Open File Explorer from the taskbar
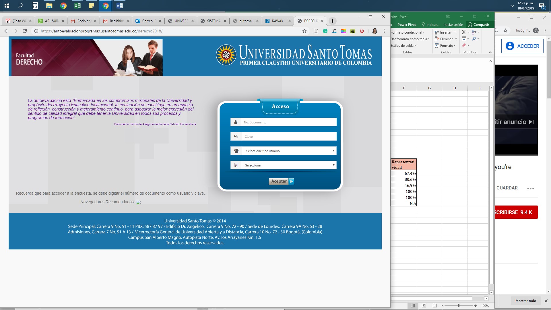Image resolution: width=551 pixels, height=310 pixels. coord(49,5)
